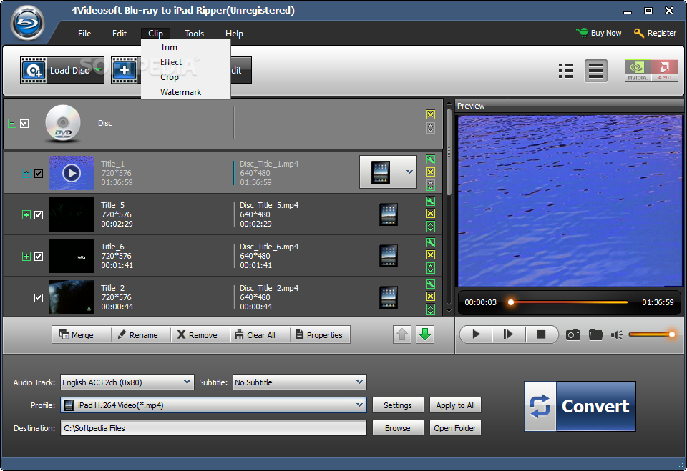Toggle NVIDIA acceleration icon
This screenshot has width=687, height=471.
[637, 71]
